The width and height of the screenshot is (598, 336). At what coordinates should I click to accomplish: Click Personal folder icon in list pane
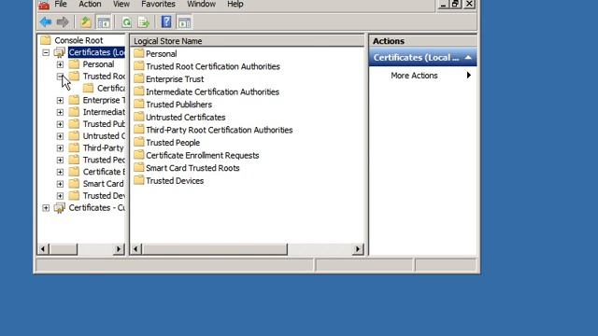click(x=139, y=53)
